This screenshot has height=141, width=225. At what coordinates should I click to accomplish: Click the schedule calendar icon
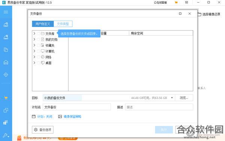pos(34,117)
